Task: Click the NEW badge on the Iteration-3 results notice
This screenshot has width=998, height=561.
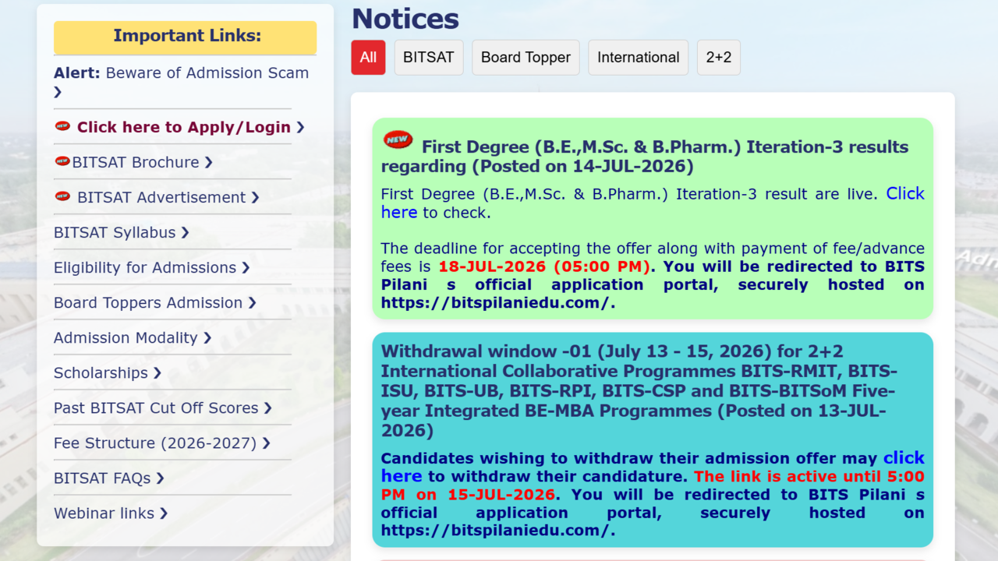Action: click(398, 139)
